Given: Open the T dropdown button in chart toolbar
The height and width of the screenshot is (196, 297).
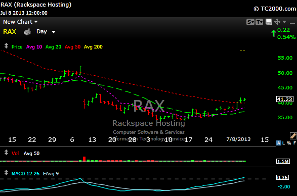Looking at the screenshot, I should [x=260, y=22].
